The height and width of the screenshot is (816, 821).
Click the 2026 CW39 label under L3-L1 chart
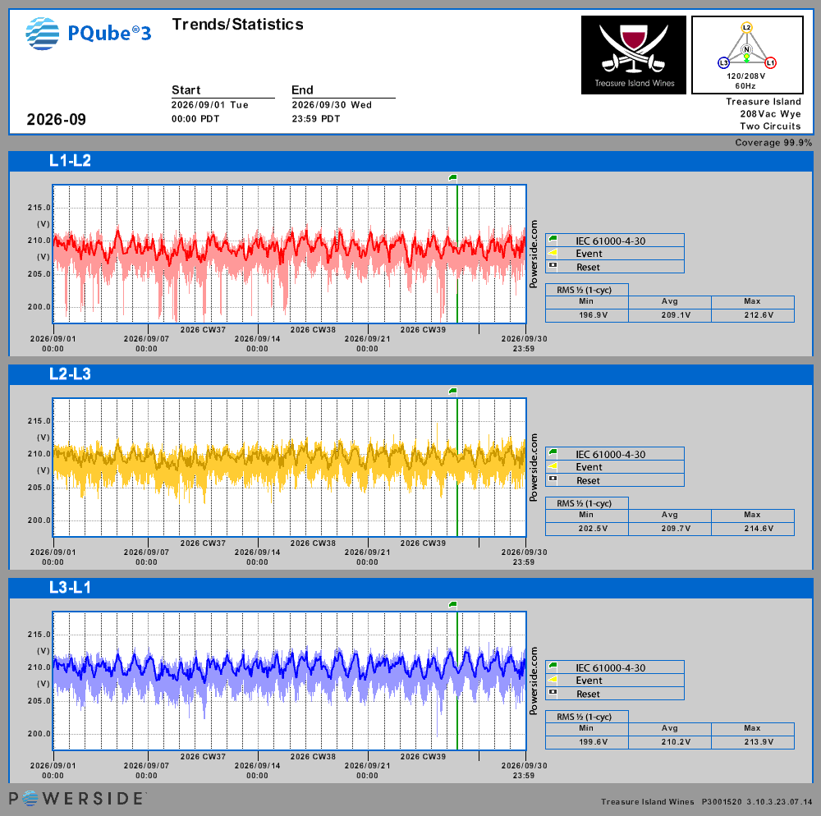click(x=423, y=757)
